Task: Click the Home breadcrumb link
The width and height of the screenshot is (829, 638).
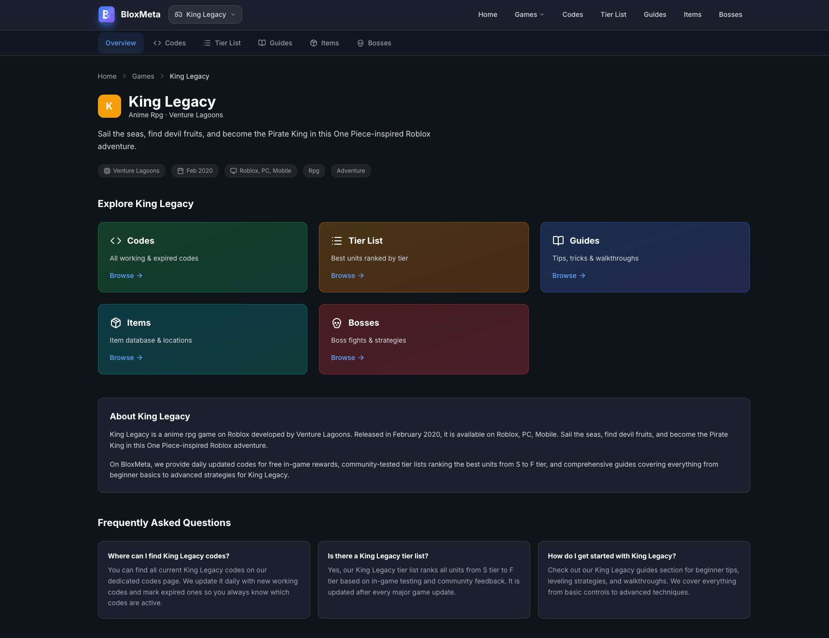Action: (107, 76)
